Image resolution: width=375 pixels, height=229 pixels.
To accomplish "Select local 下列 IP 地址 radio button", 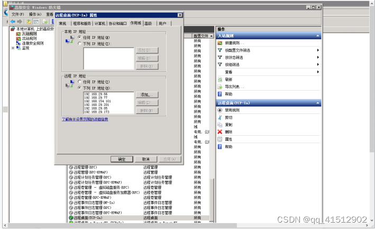I will 79,43.
